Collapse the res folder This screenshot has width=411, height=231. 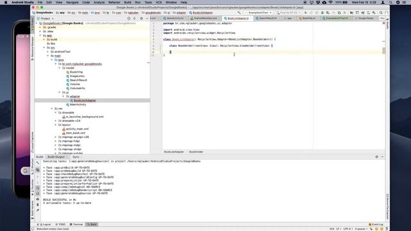pyautogui.click(x=51, y=108)
